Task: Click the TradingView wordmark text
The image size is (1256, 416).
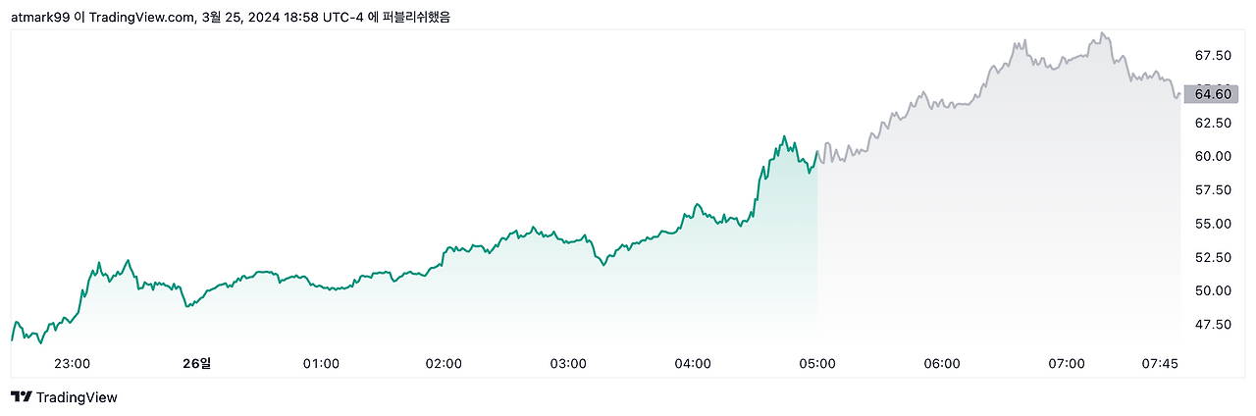Action: [x=77, y=397]
